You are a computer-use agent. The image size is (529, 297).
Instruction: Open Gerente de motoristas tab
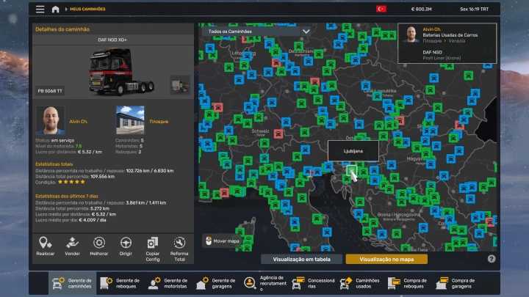point(168,283)
